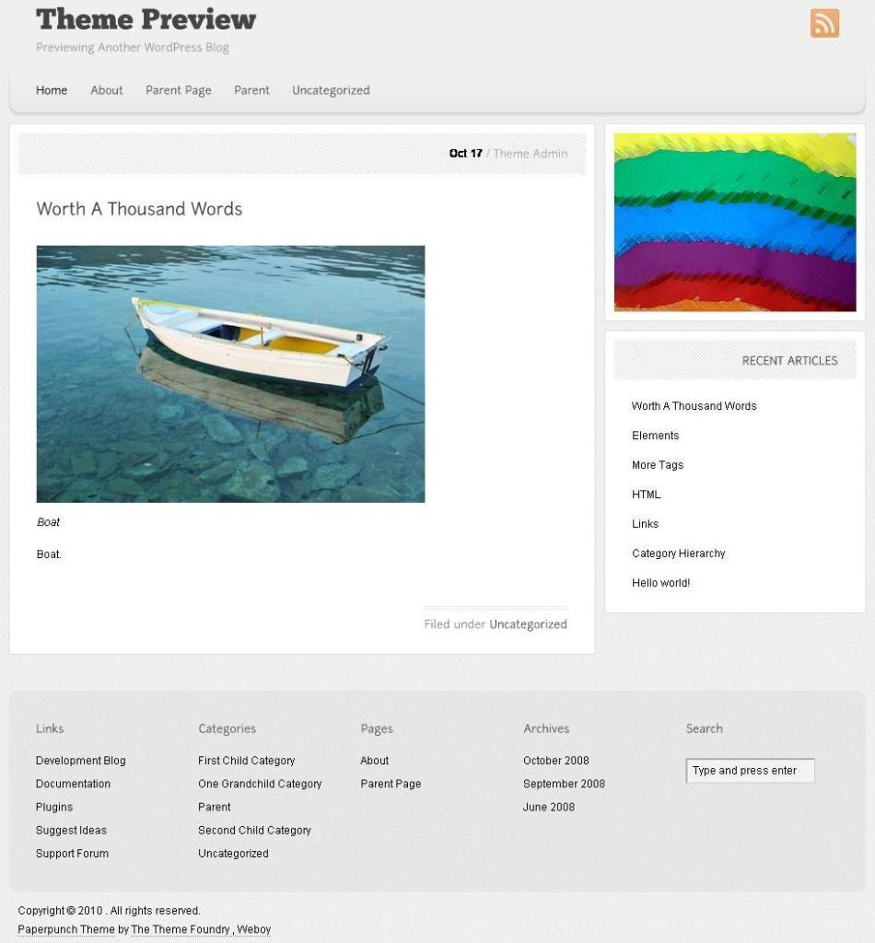Open the Development Blog footer link
The height and width of the screenshot is (943, 875).
pyautogui.click(x=80, y=760)
